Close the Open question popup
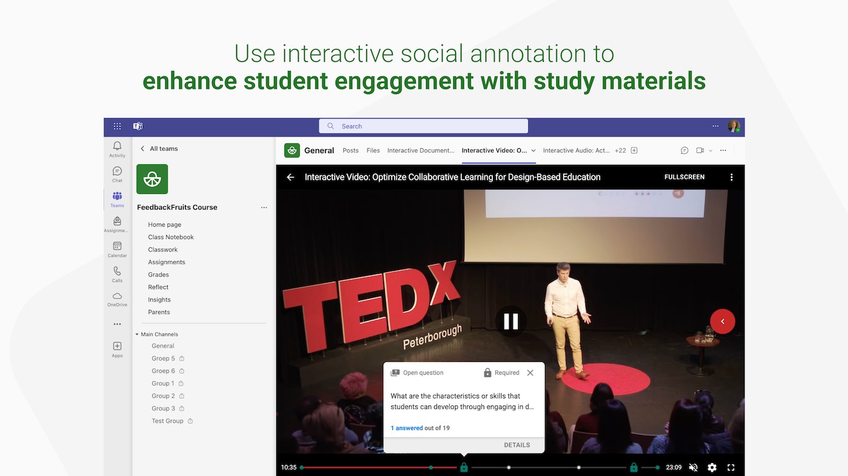The image size is (848, 476). [x=530, y=373]
